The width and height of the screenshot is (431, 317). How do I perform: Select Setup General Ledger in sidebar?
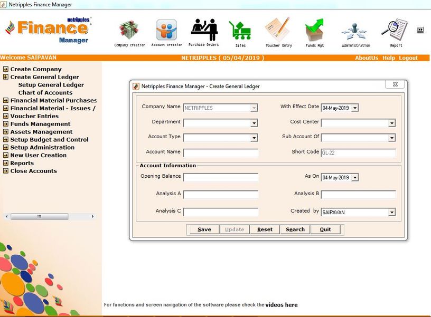point(51,85)
